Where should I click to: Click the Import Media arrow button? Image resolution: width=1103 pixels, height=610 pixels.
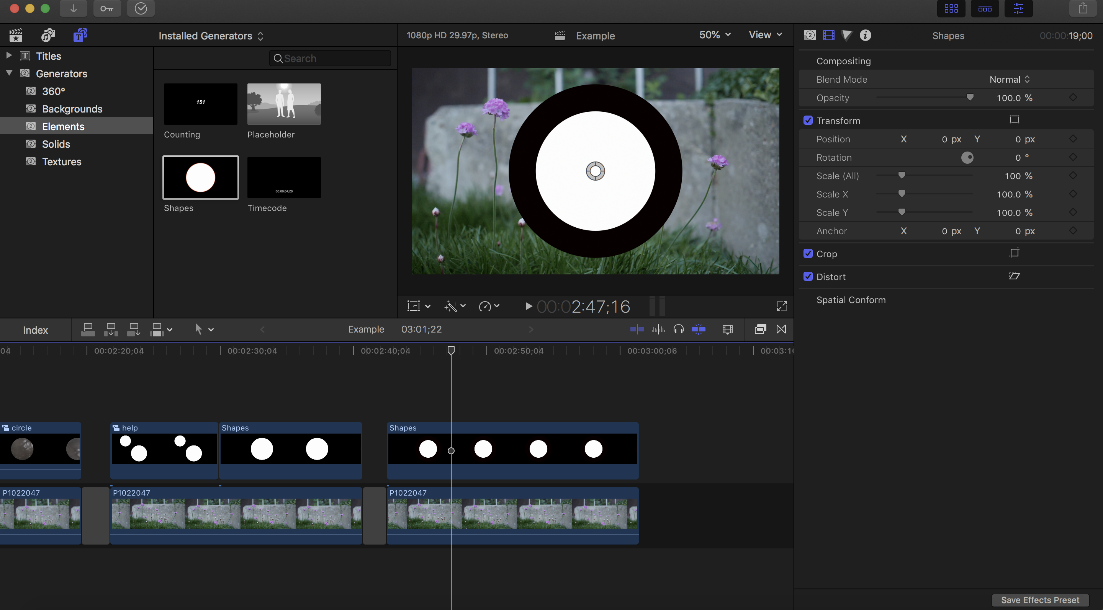[x=73, y=8]
